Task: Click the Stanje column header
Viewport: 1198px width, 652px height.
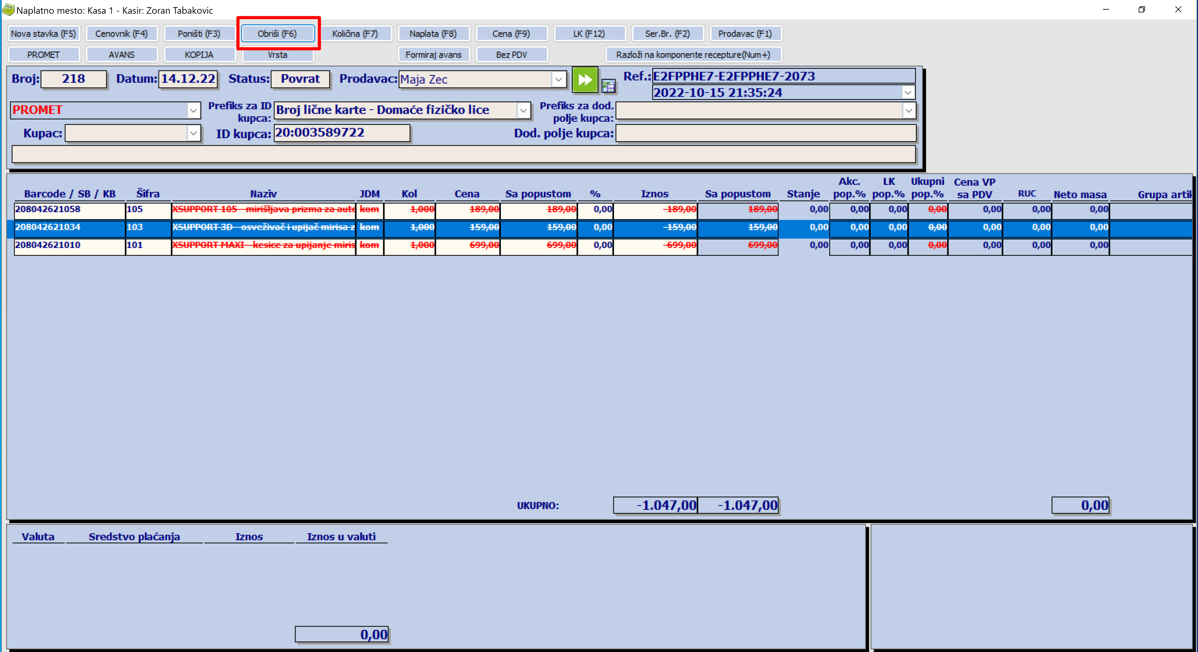Action: point(803,194)
